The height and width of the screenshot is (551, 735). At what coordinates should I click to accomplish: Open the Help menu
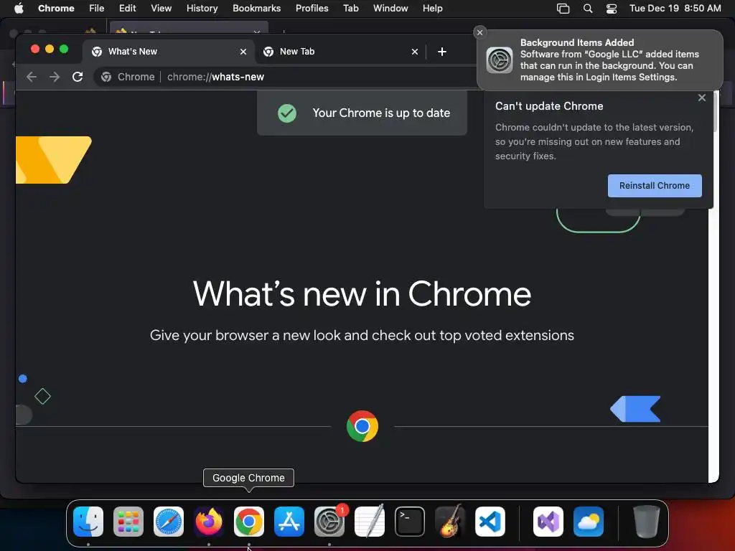click(432, 9)
